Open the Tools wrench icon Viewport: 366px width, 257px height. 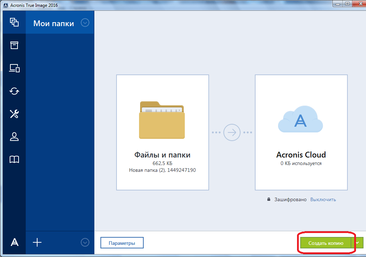click(x=14, y=114)
